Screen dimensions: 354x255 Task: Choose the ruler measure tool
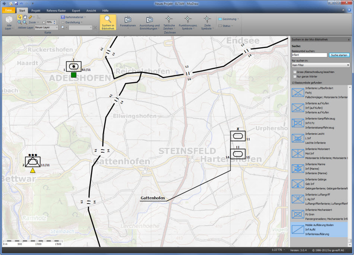coord(30,17)
